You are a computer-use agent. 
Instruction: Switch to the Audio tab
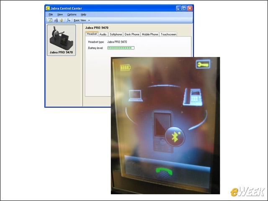(x=103, y=34)
